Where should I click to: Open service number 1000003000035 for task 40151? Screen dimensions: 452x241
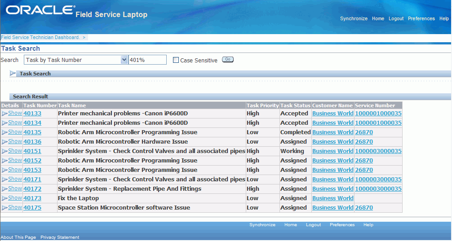[x=378, y=151]
